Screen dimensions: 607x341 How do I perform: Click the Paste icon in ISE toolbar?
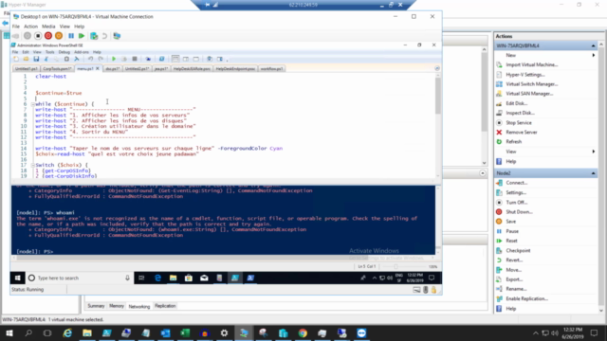click(66, 59)
